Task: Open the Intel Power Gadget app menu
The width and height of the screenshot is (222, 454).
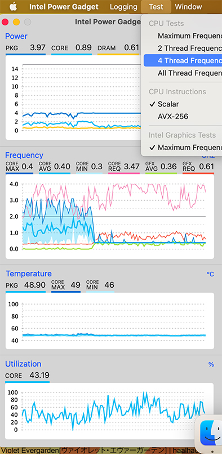Action: pyautogui.click(x=64, y=7)
